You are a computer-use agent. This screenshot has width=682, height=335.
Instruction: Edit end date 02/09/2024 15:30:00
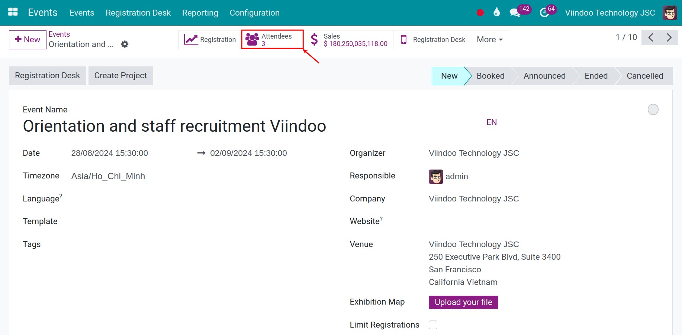248,153
